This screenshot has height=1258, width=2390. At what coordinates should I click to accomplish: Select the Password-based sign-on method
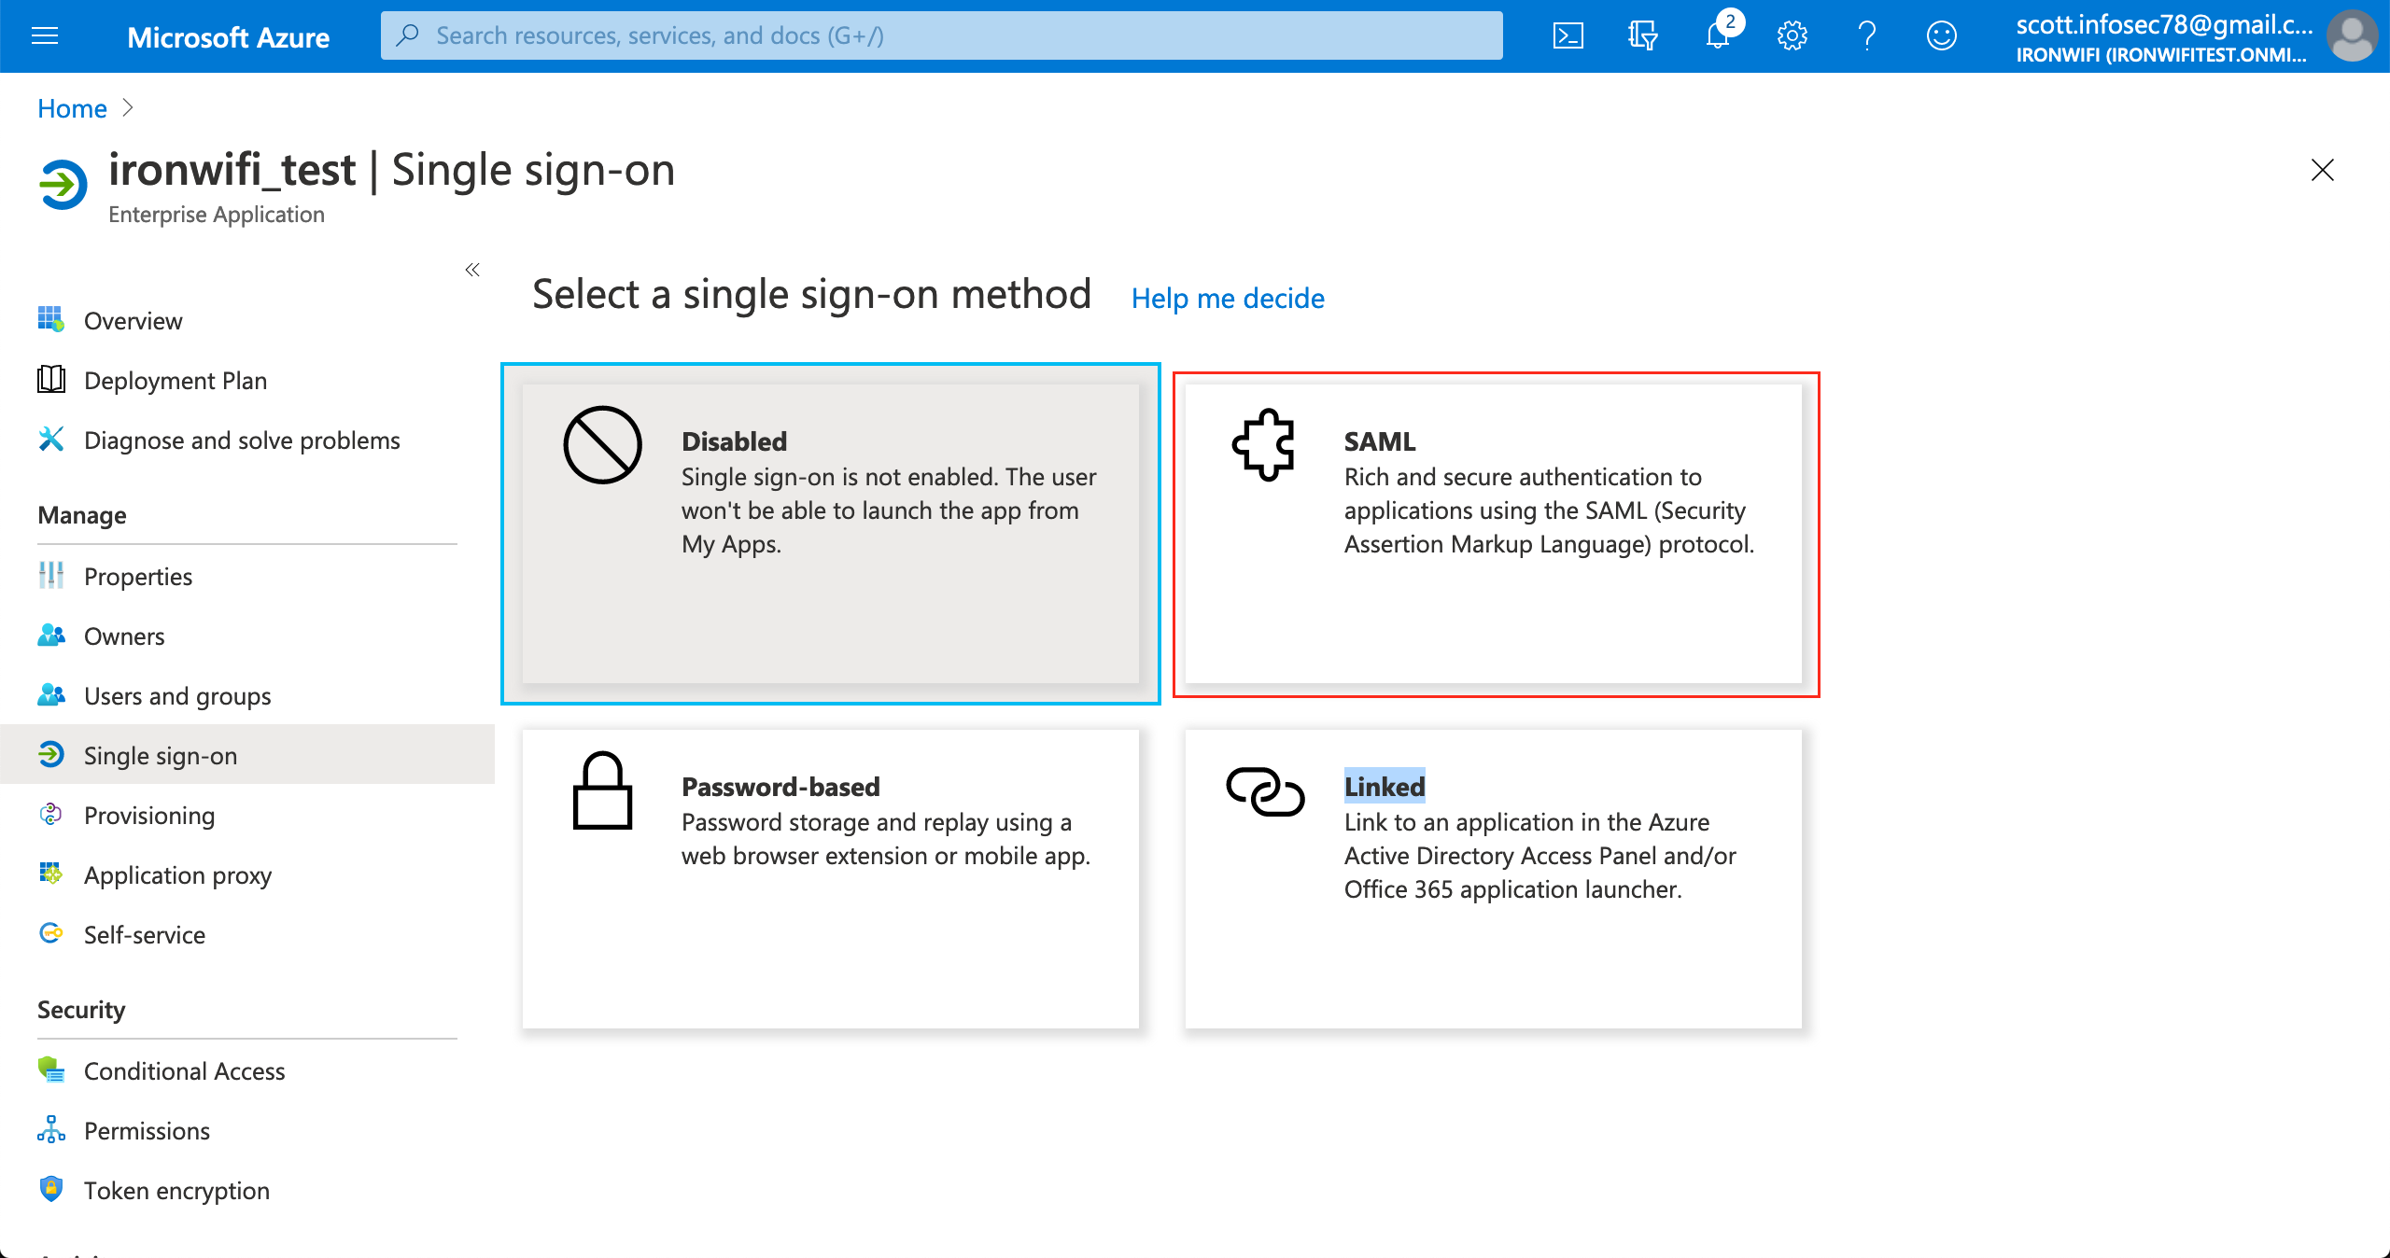(x=829, y=877)
